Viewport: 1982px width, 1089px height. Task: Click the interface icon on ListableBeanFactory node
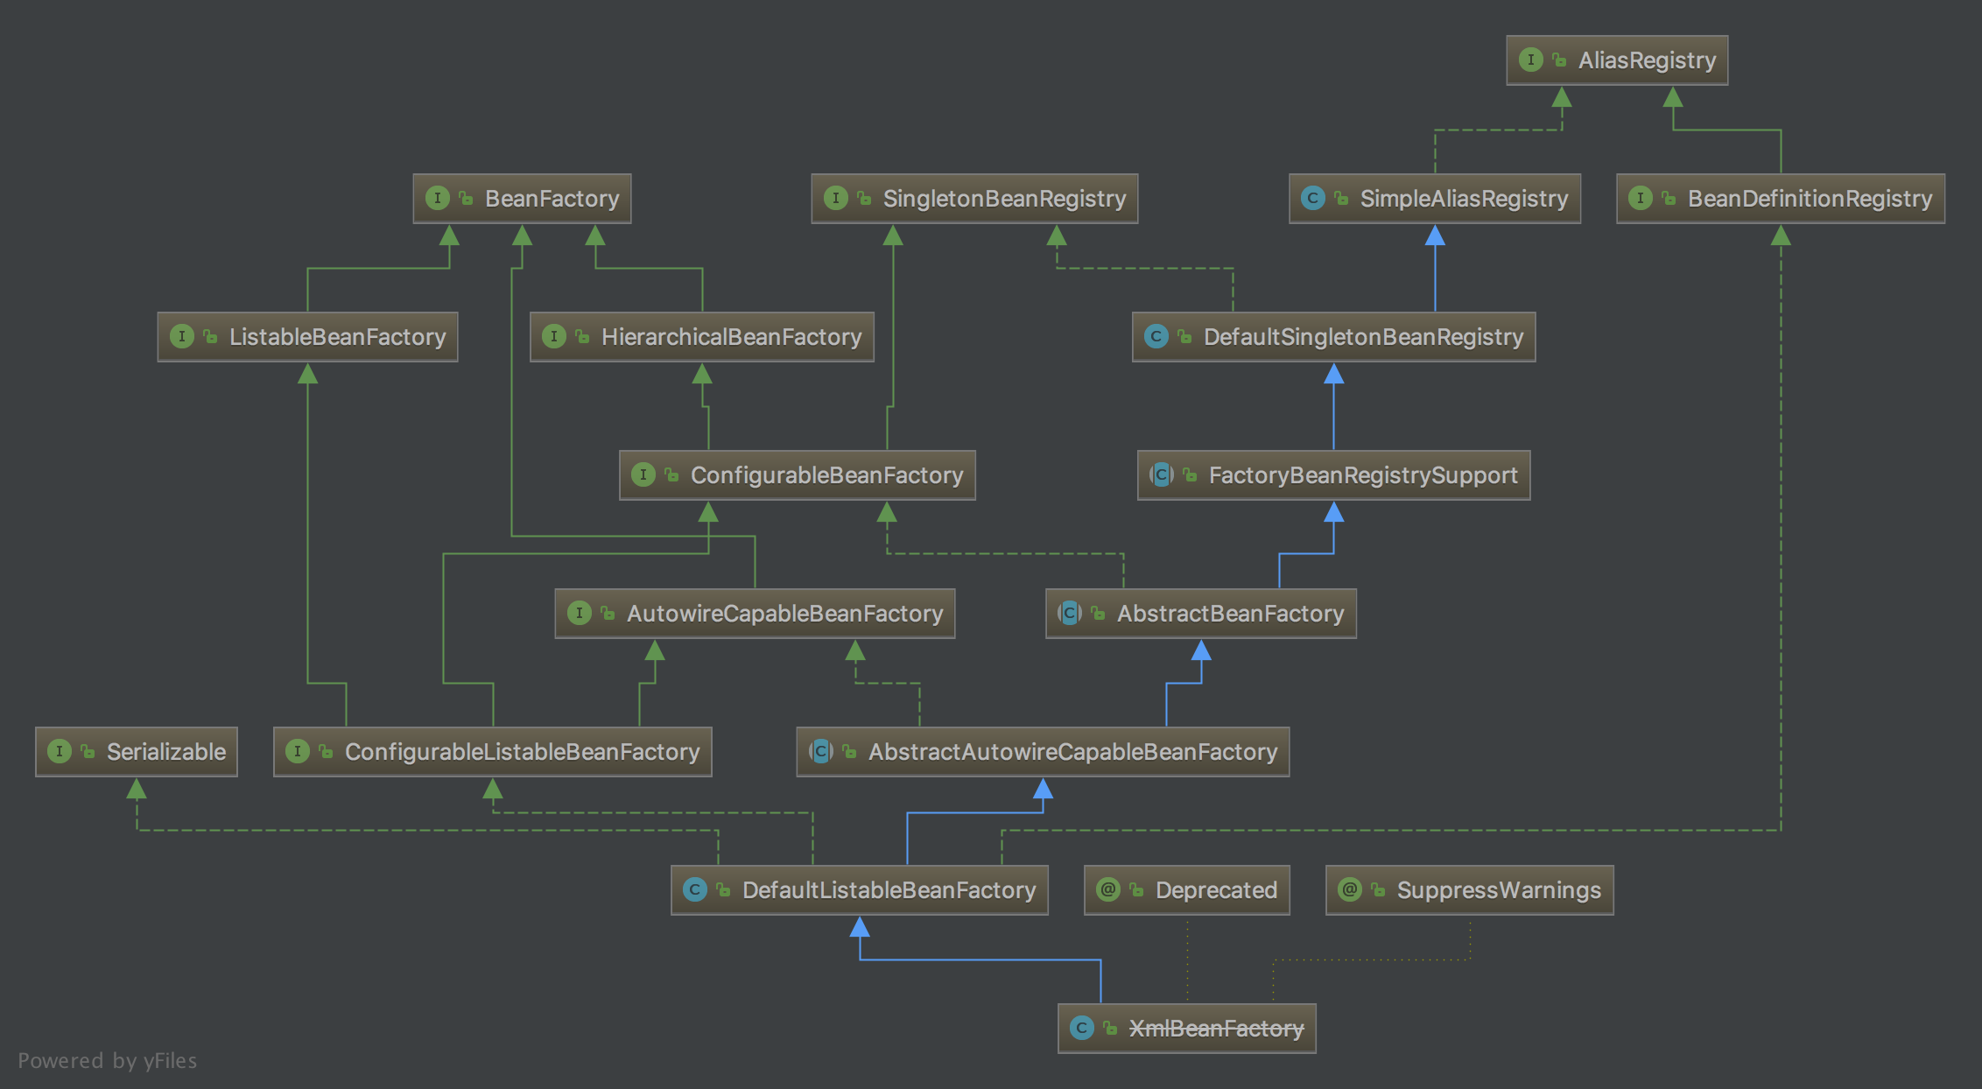point(182,336)
